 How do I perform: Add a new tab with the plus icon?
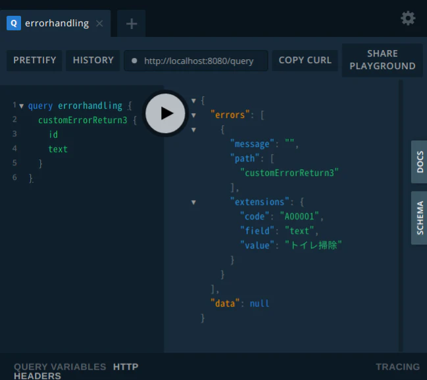click(132, 24)
